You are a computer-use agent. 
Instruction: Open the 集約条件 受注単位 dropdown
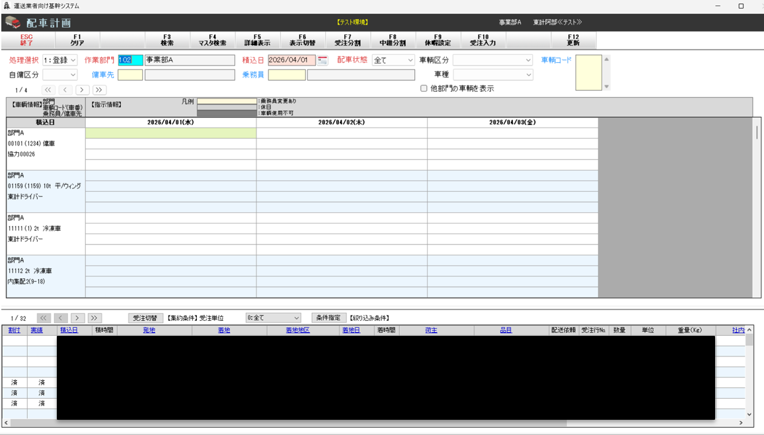coord(273,318)
